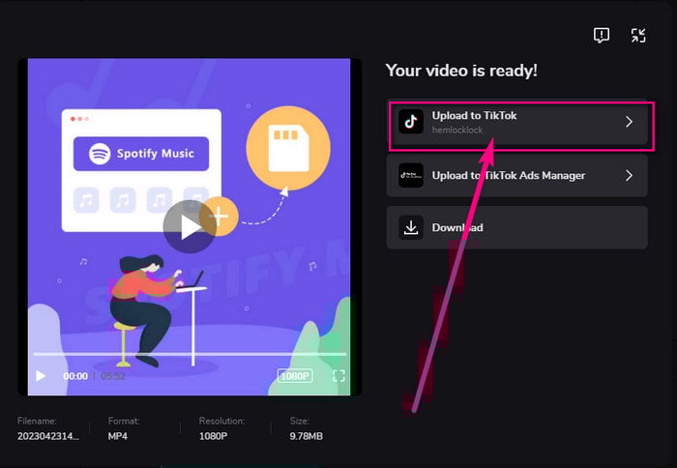
Task: Click the TikTok logo icon
Action: coord(411,122)
